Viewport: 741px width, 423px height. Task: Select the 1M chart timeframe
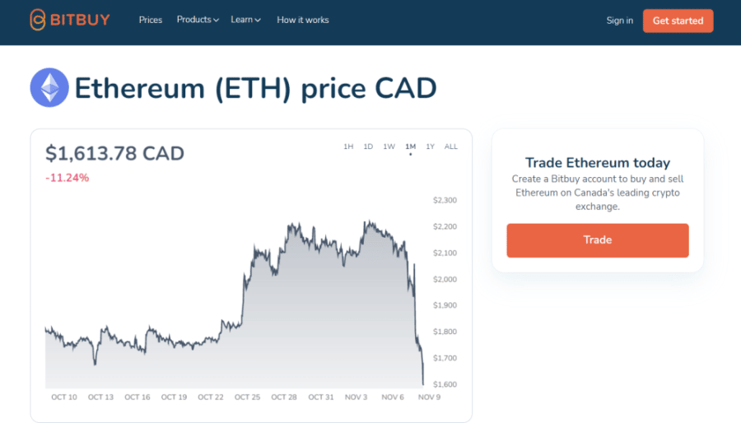410,146
